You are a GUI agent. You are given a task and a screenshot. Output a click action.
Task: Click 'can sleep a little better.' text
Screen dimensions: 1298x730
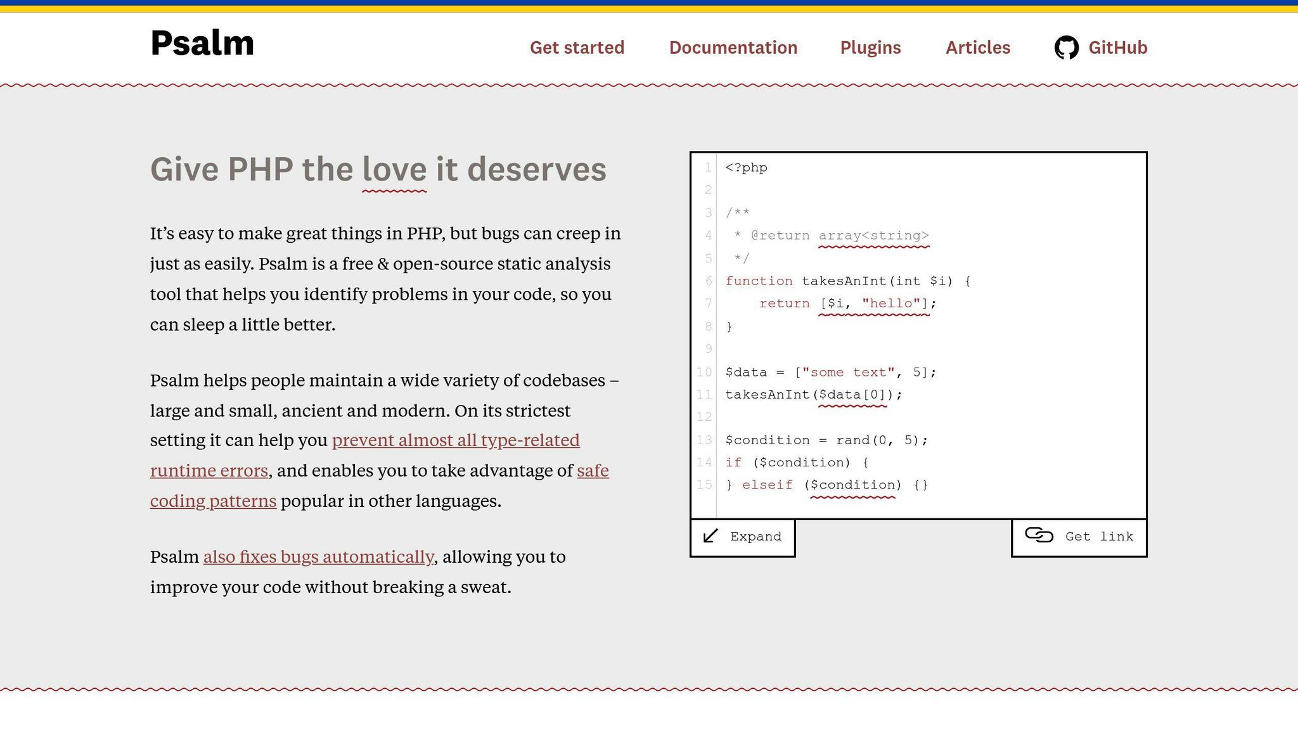click(243, 325)
